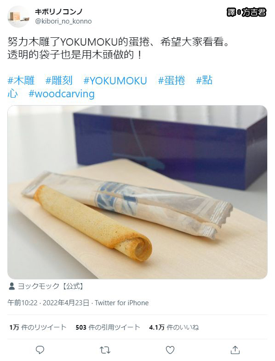This screenshot has width=275, height=361.
Task: Open the キボリノコンノ profile avatar
Action: pos(18,17)
